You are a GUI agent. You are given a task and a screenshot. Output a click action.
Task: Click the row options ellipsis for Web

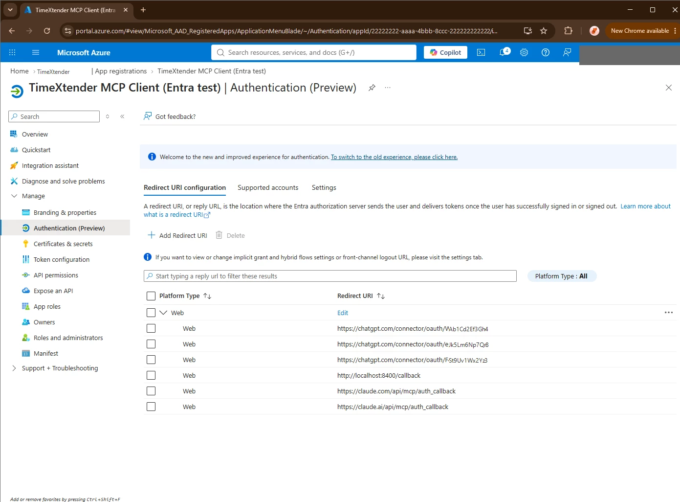point(669,313)
